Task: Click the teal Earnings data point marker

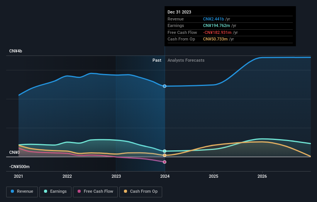Action: click(164, 151)
